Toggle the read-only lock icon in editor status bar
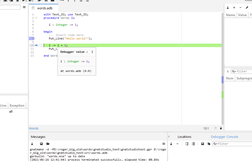 point(221,128)
